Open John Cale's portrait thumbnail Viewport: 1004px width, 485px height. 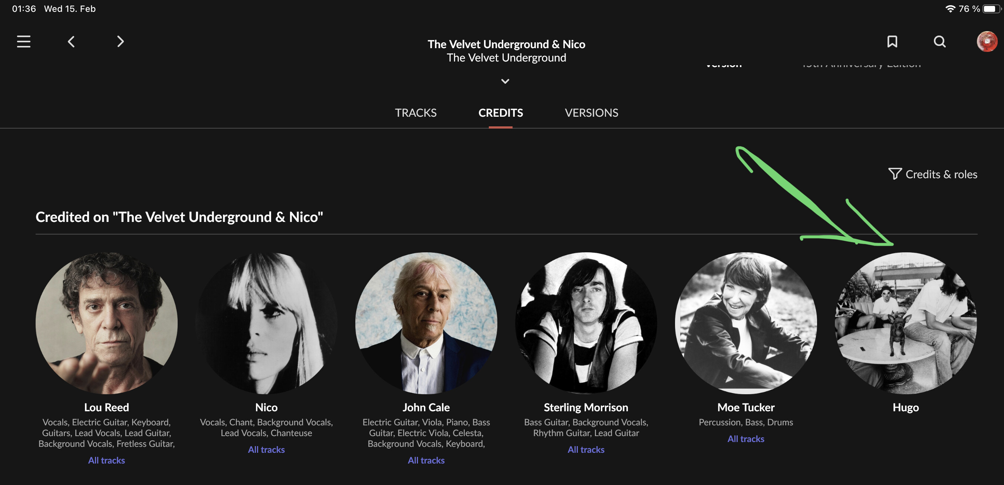(x=426, y=323)
